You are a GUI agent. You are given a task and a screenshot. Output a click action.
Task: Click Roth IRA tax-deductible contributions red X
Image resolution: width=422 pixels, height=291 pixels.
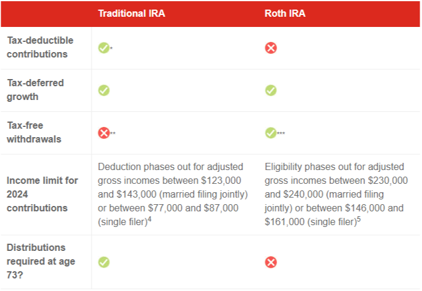[271, 48]
